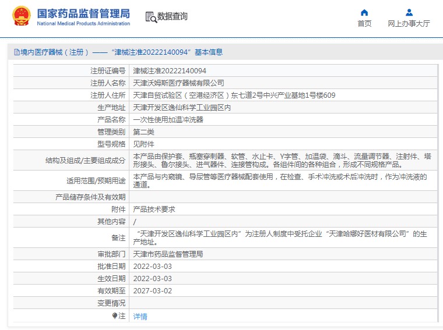Click 产品名称 row label
This screenshot has width=443, height=330.
pyautogui.click(x=111, y=119)
